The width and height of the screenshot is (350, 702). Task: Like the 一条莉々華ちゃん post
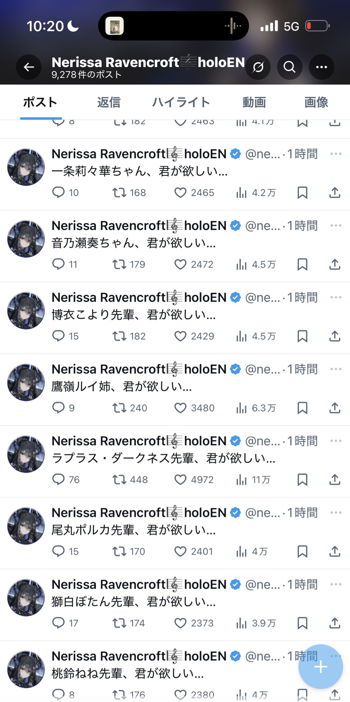click(x=181, y=193)
